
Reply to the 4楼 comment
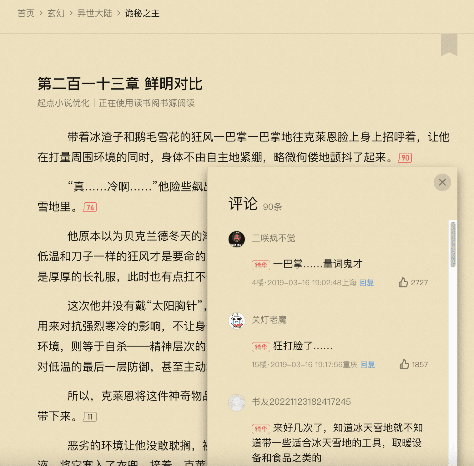[x=367, y=283]
